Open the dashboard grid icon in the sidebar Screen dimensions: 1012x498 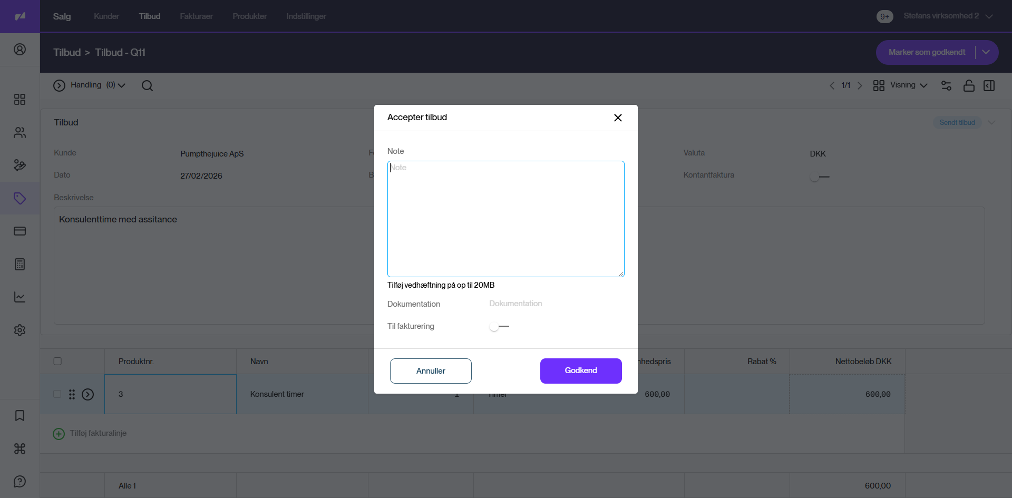click(x=20, y=100)
